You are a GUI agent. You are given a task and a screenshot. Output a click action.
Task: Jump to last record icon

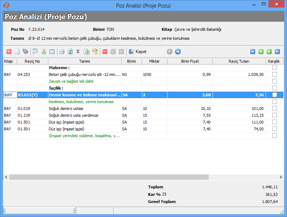(277, 52)
